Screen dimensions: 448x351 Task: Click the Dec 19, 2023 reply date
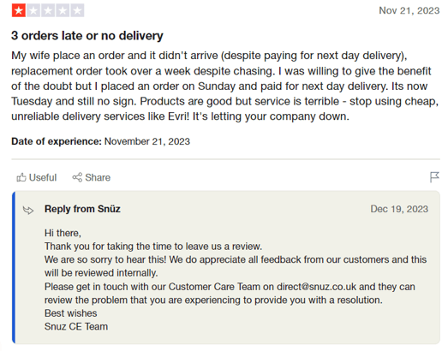399,209
